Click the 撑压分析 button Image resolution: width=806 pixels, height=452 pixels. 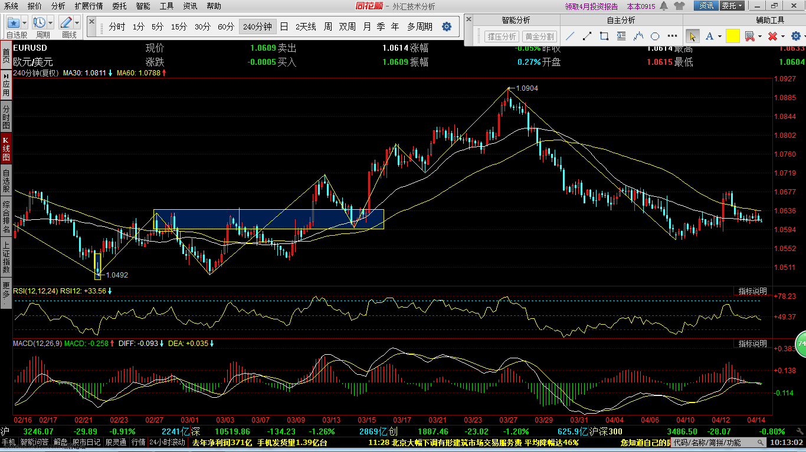(x=502, y=37)
